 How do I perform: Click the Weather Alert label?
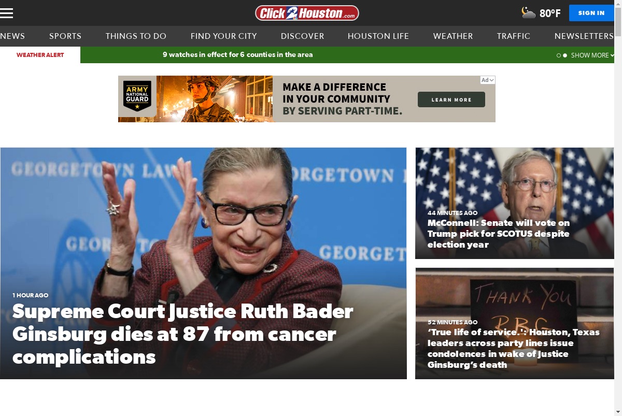[40, 55]
